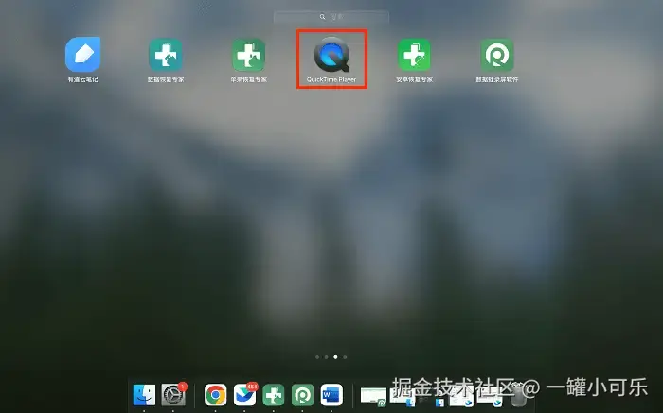
Task: Open the 苹果恢复专家 app in Launchpad
Action: coord(248,55)
